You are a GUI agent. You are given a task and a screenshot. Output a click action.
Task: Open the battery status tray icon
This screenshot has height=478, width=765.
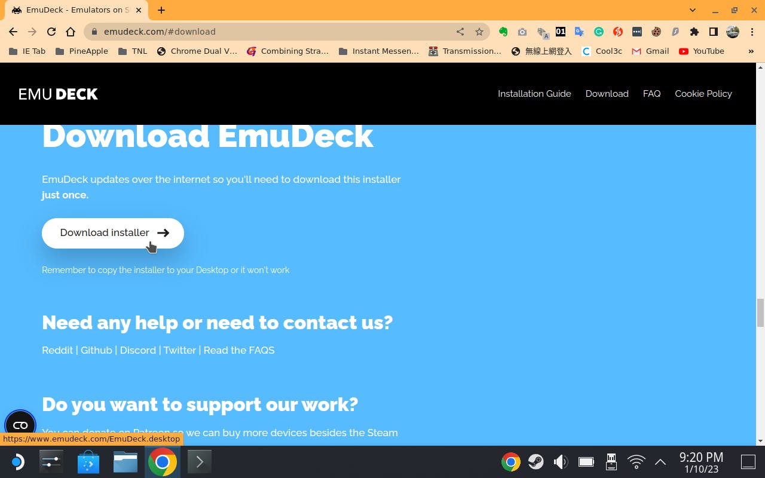586,462
